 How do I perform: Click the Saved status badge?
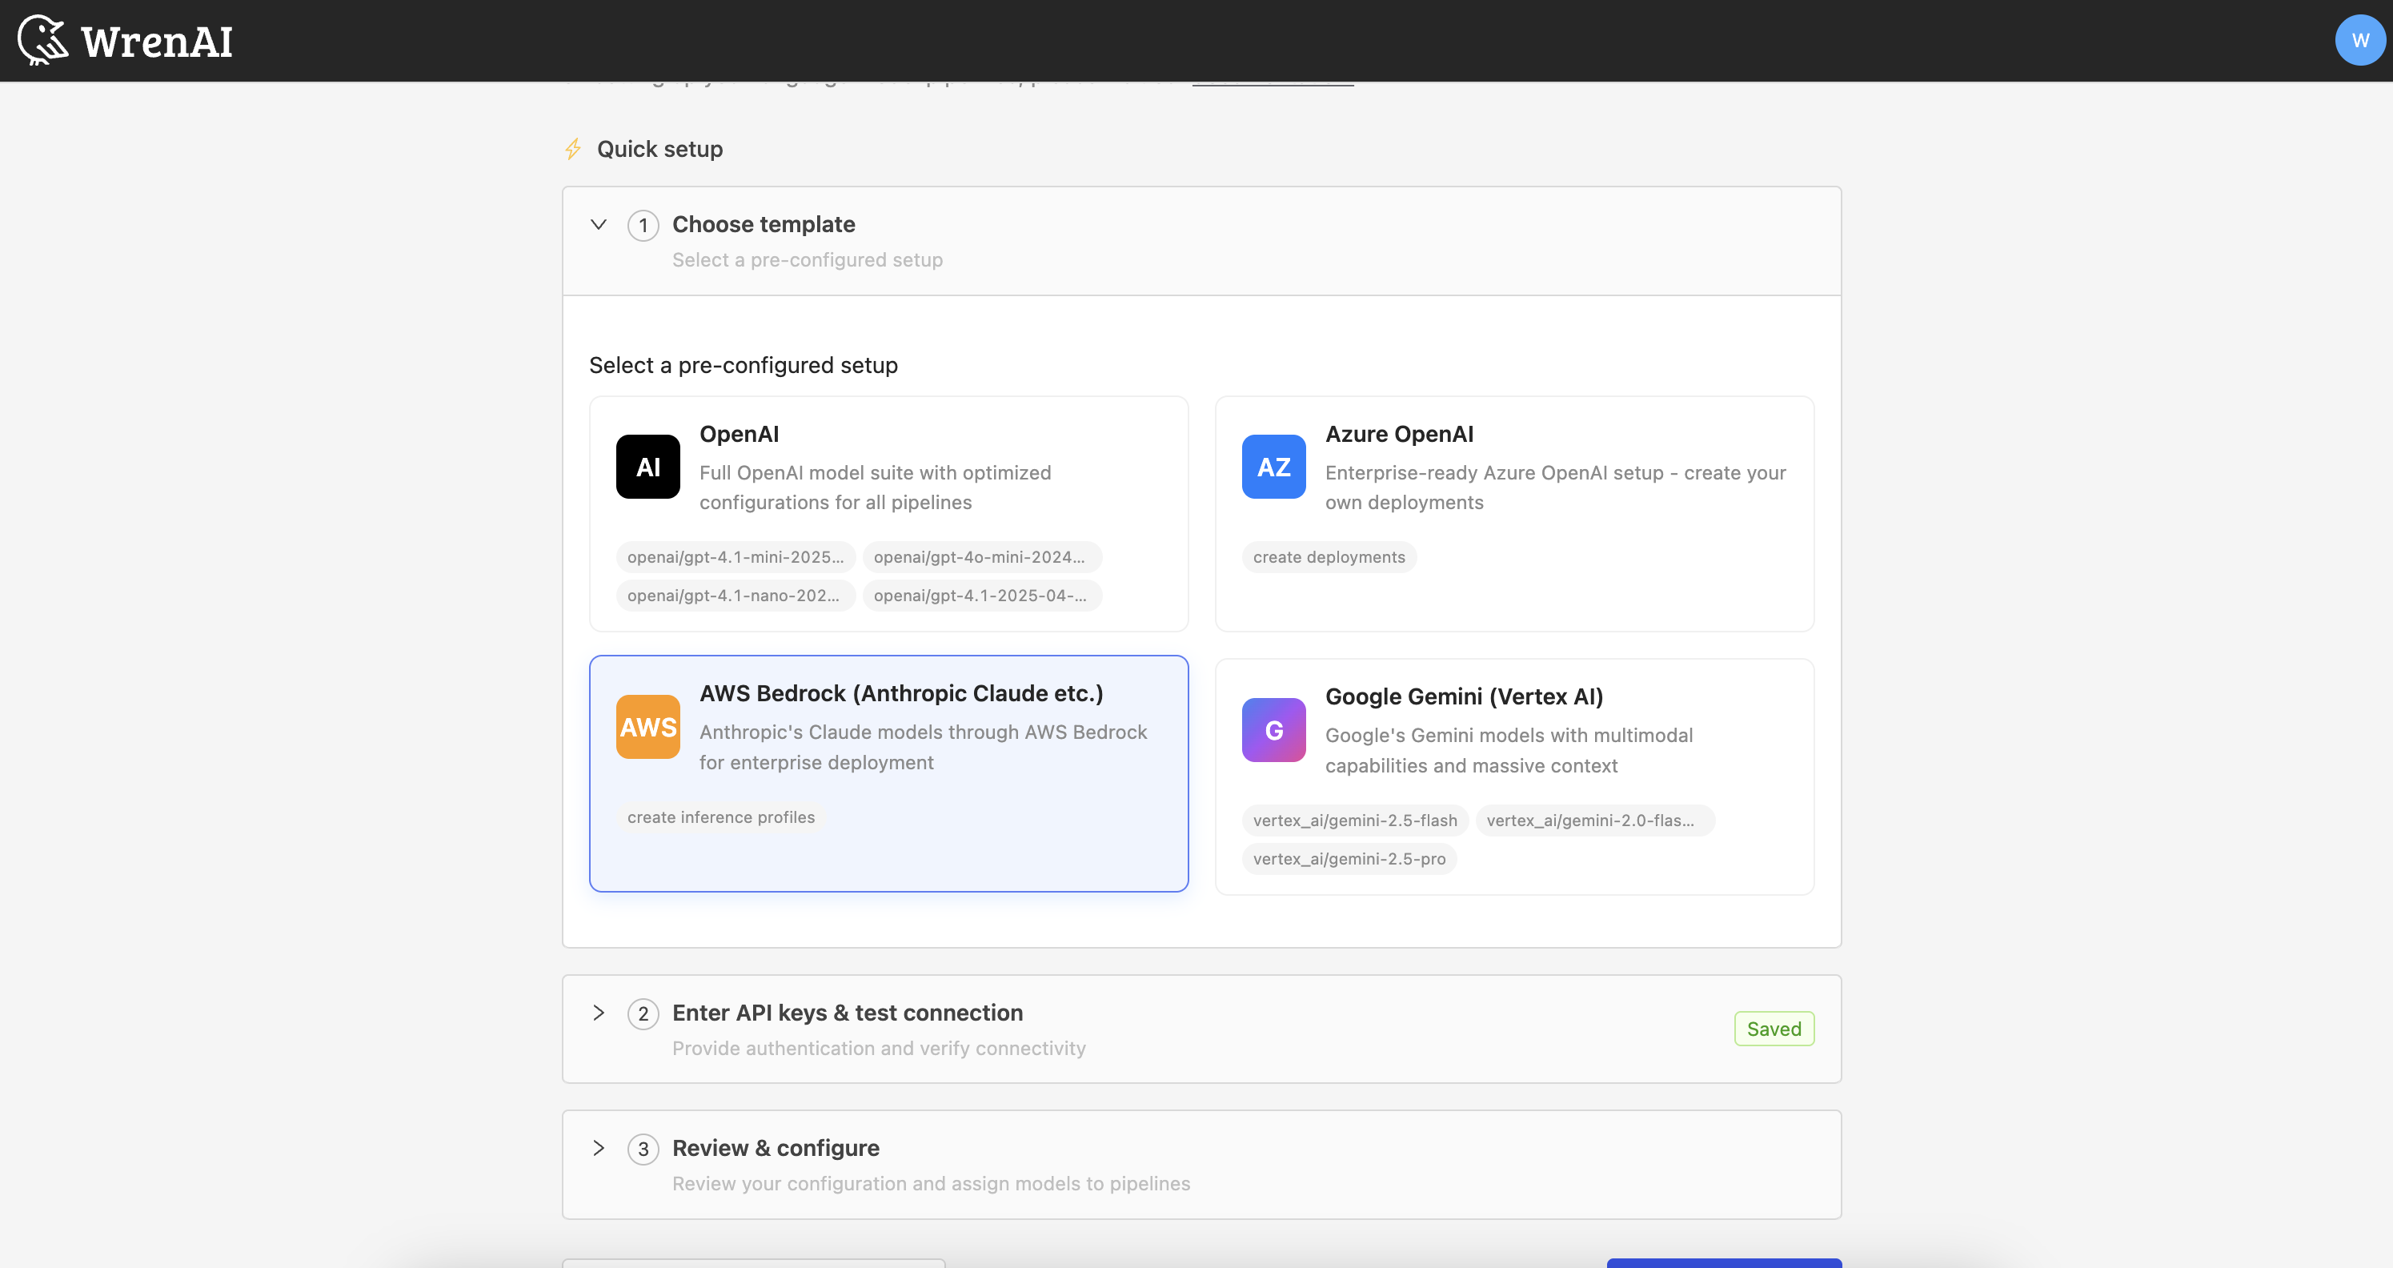coord(1774,1027)
